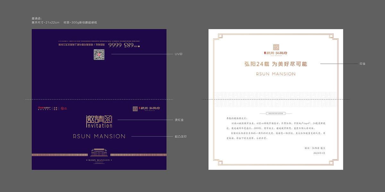Click the large gold 'RSUN MANSION' text on the purple cover

click(x=99, y=136)
